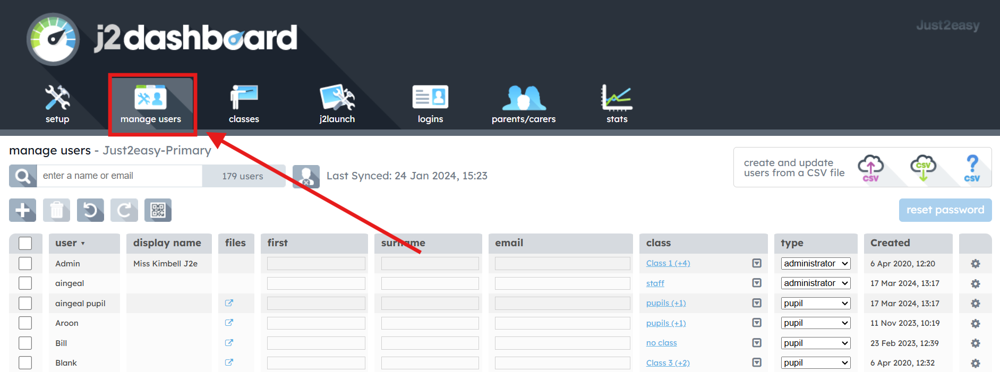1000x372 pixels.
Task: Open the logins section
Action: 430,104
